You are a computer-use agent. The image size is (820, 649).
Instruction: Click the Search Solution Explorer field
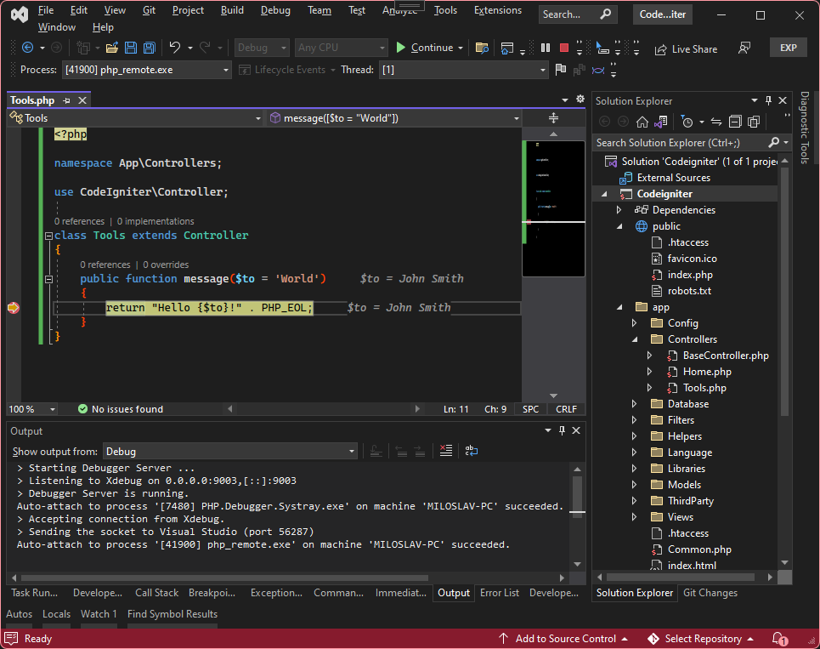coord(680,143)
